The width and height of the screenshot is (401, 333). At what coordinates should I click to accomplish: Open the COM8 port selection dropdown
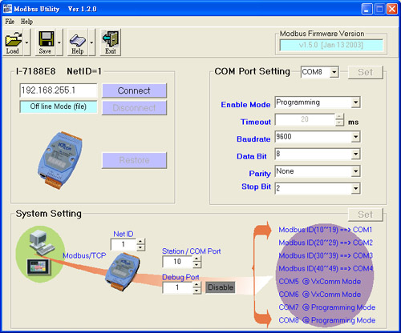(x=334, y=72)
